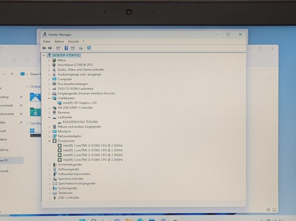296x221 pixels.
Task: Click the Explorer large icons view button
Action: [274, 210]
